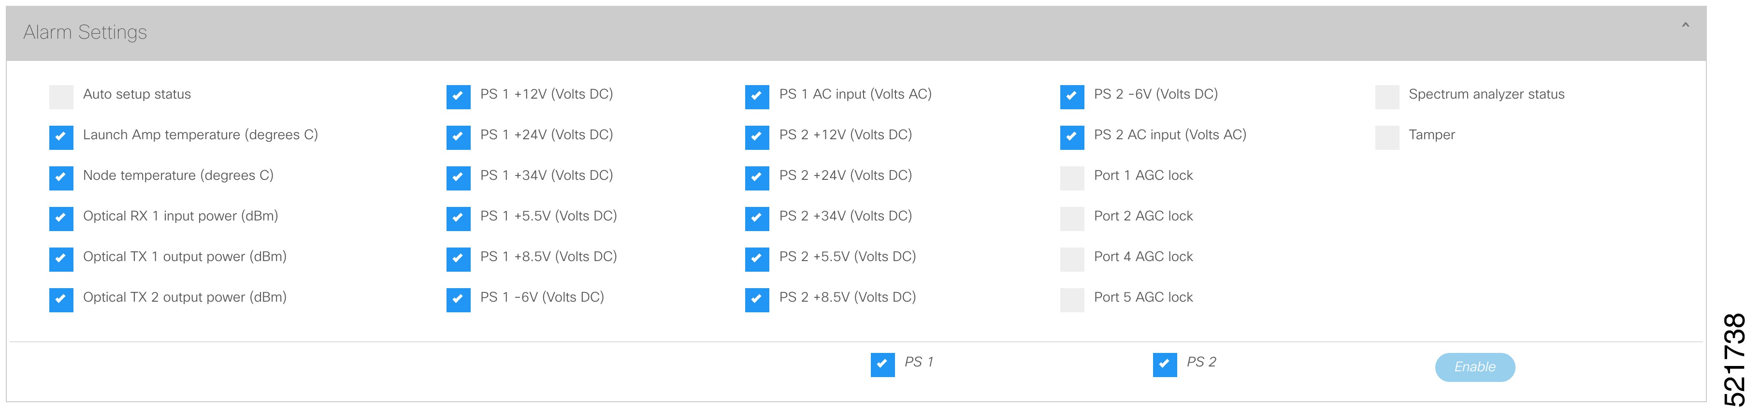1746x409 pixels.
Task: Uncheck Launch Amp temperature alarm
Action: coord(61,138)
